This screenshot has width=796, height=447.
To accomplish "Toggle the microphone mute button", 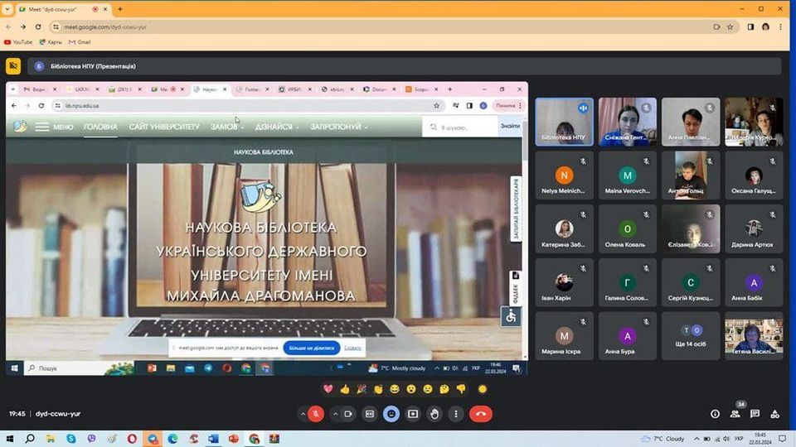I will pyautogui.click(x=315, y=414).
